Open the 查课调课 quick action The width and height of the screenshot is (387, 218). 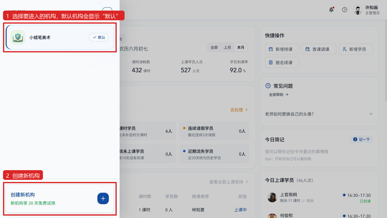point(319,49)
